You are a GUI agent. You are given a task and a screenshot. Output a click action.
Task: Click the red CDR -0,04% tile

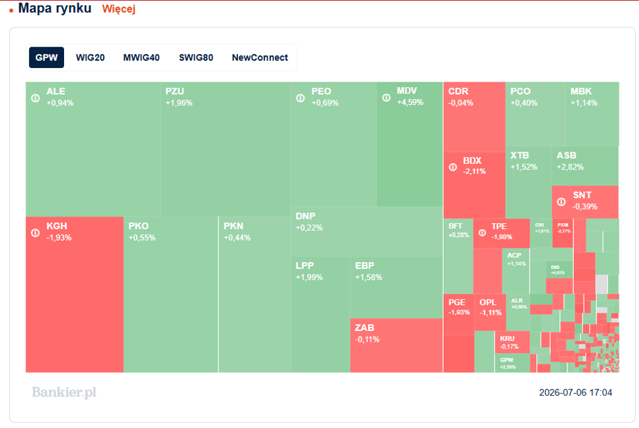[475, 117]
